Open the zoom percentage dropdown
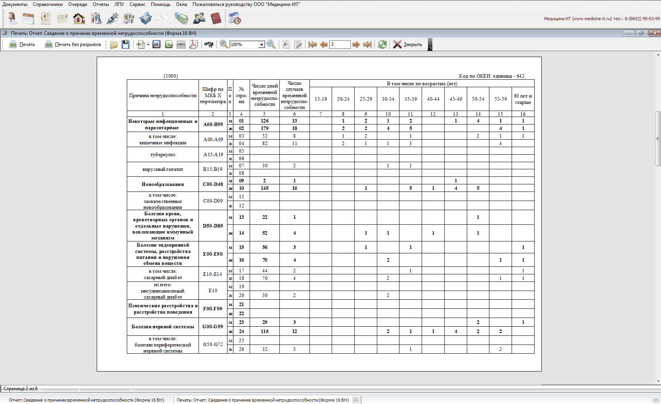This screenshot has height=404, width=661. [x=262, y=45]
